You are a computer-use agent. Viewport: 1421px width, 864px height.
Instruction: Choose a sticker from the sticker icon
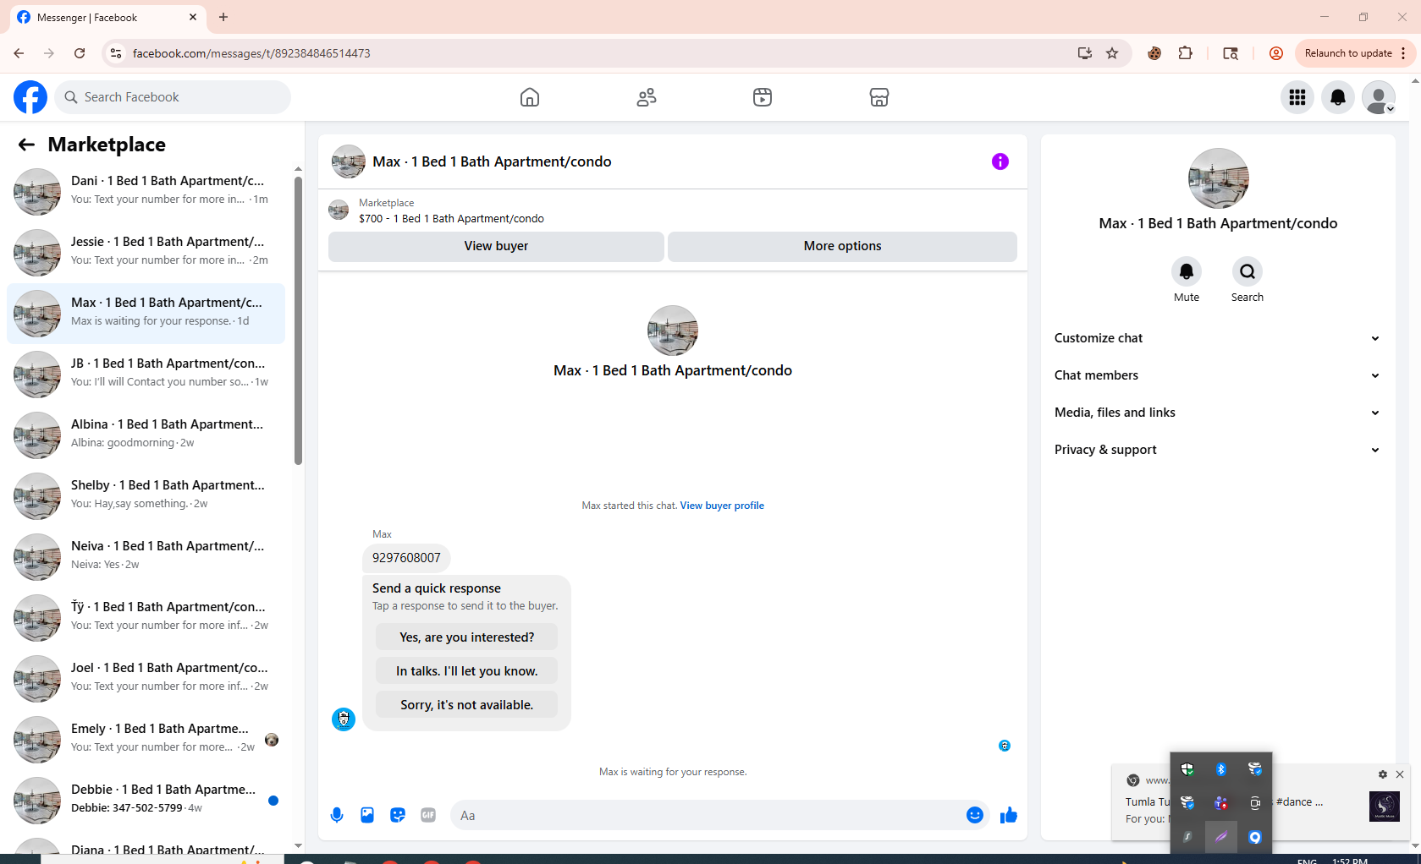click(398, 815)
